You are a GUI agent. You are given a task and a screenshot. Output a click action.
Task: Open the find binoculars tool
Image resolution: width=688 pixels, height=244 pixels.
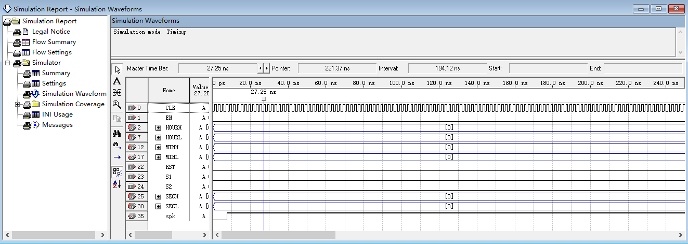[117, 133]
